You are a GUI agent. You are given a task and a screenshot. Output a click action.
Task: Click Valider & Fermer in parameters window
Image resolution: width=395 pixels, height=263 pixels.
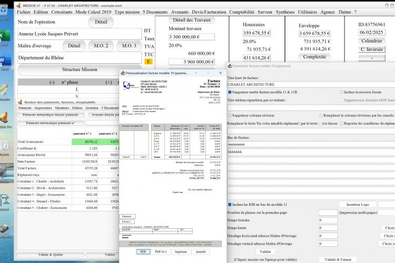click(338, 259)
